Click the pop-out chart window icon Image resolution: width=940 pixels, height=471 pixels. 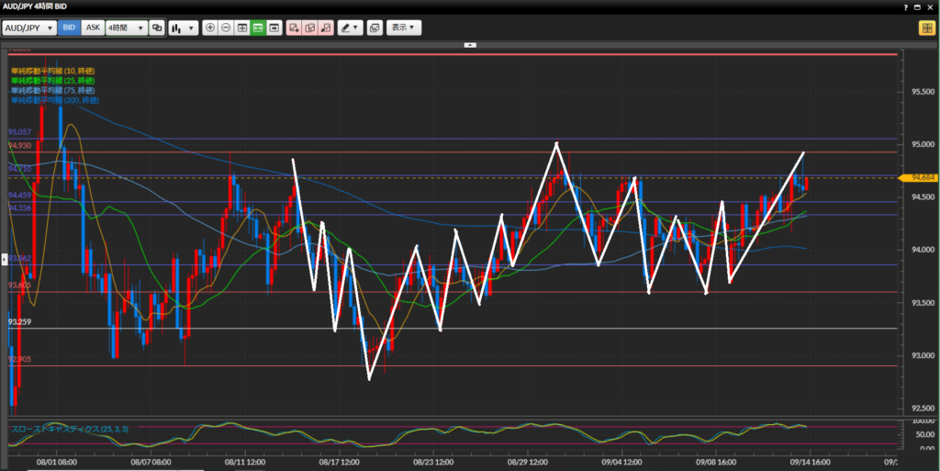tap(374, 28)
